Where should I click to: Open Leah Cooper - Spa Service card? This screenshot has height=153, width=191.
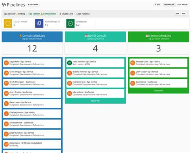pos(158,73)
